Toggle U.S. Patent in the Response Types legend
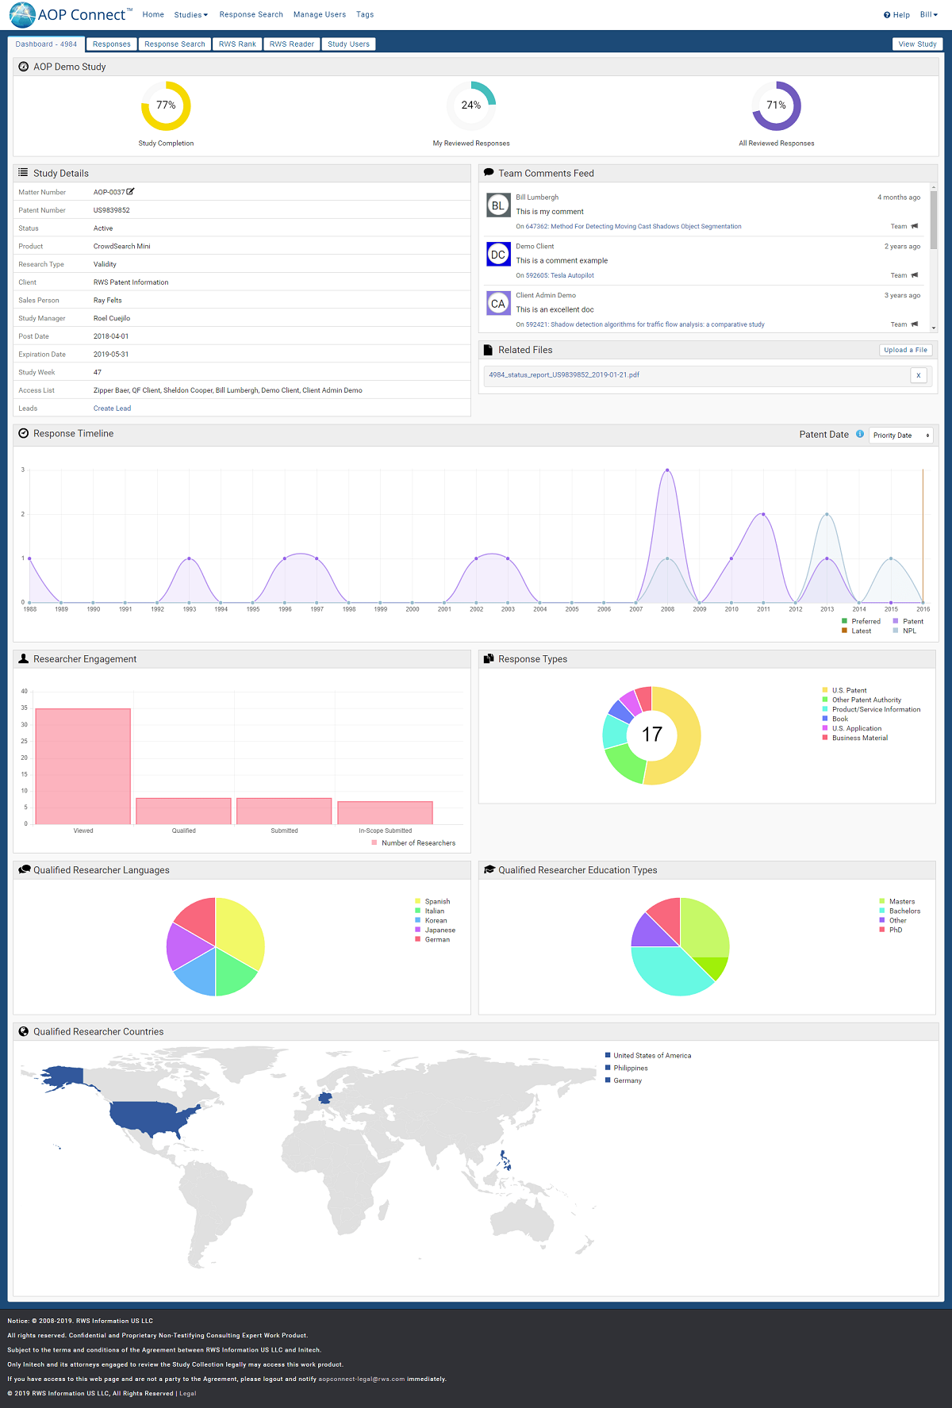Image resolution: width=952 pixels, height=1408 pixels. coord(848,690)
